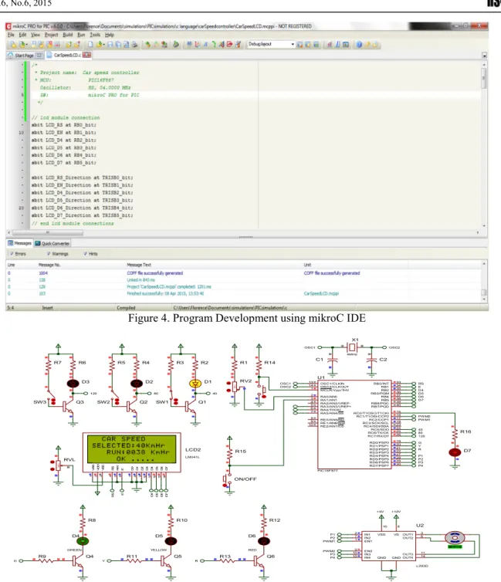The width and height of the screenshot is (501, 582).
Task: Select the 'Project CarSpeedLCD.mcppi completed' message
Action: (169, 287)
